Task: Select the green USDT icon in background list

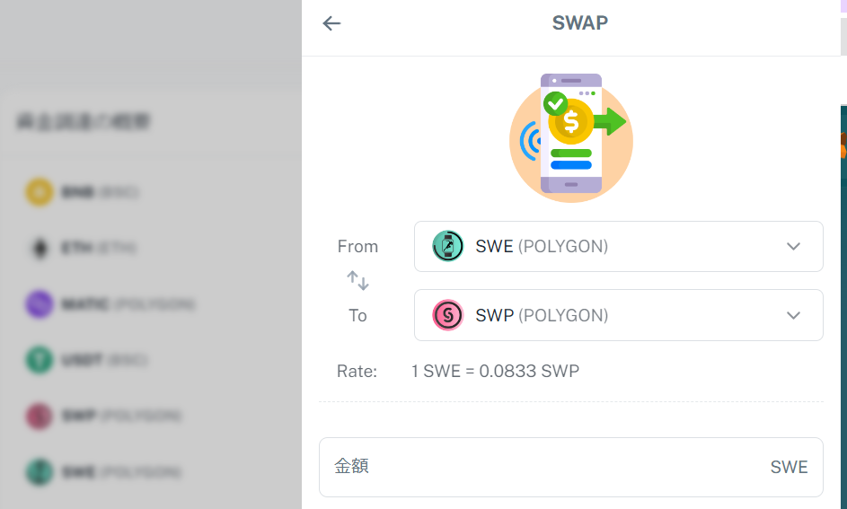Action: 39,360
